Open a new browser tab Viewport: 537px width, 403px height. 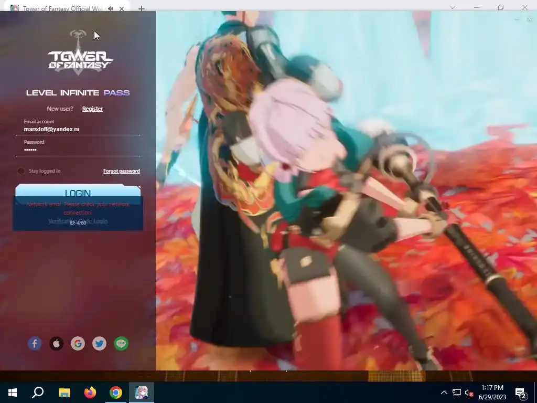[x=142, y=8]
